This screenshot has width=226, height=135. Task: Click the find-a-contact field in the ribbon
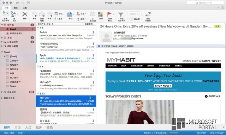135,14
